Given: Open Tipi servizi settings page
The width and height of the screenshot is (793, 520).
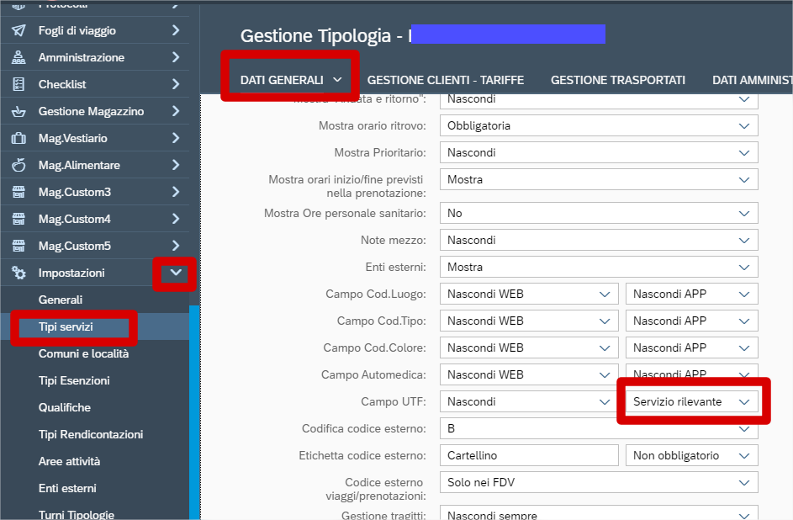Looking at the screenshot, I should click(x=66, y=326).
